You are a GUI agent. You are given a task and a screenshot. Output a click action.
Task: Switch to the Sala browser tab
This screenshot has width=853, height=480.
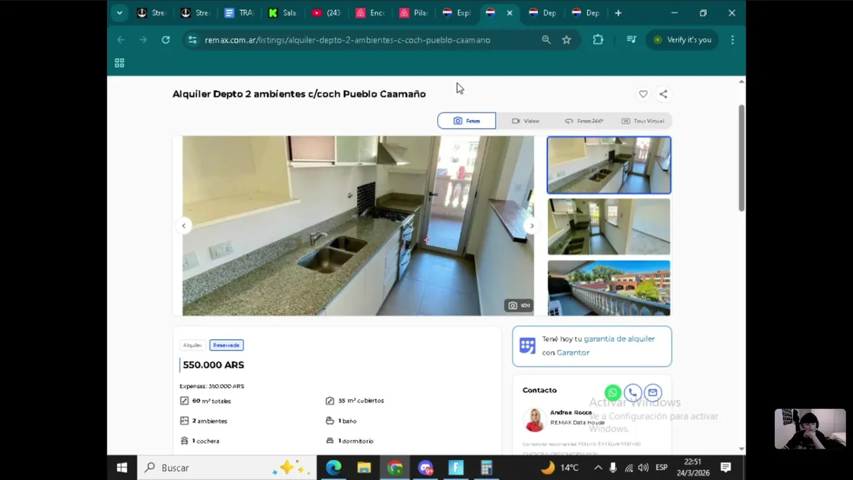coord(283,13)
